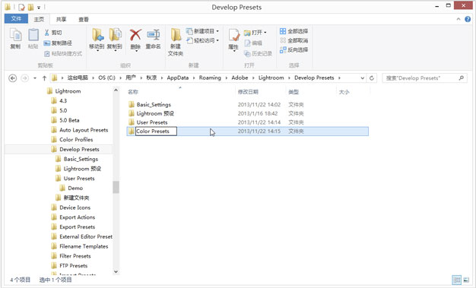Click AppData in the address breadcrumb
The width and height of the screenshot is (476, 288).
click(x=178, y=78)
